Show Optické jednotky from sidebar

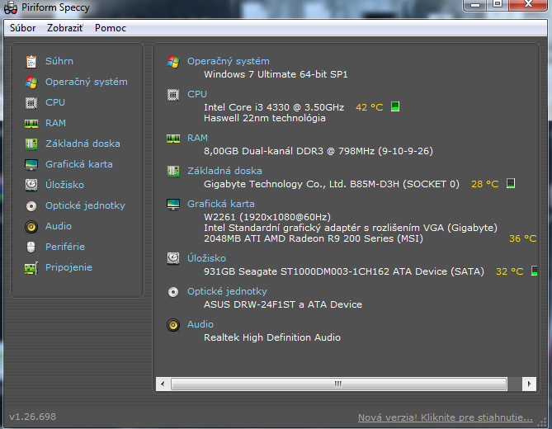[x=85, y=205]
